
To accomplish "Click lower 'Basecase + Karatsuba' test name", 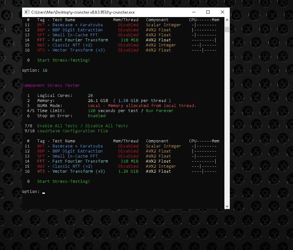I will 77,146.
